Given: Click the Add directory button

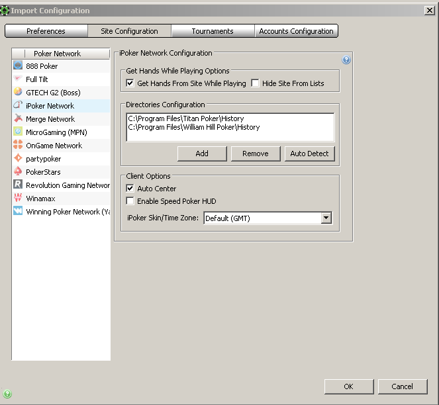Looking at the screenshot, I should tap(202, 154).
